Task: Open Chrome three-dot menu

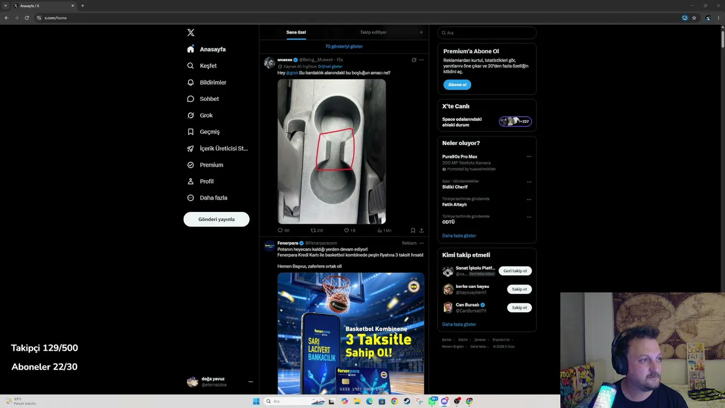Action: tap(718, 18)
